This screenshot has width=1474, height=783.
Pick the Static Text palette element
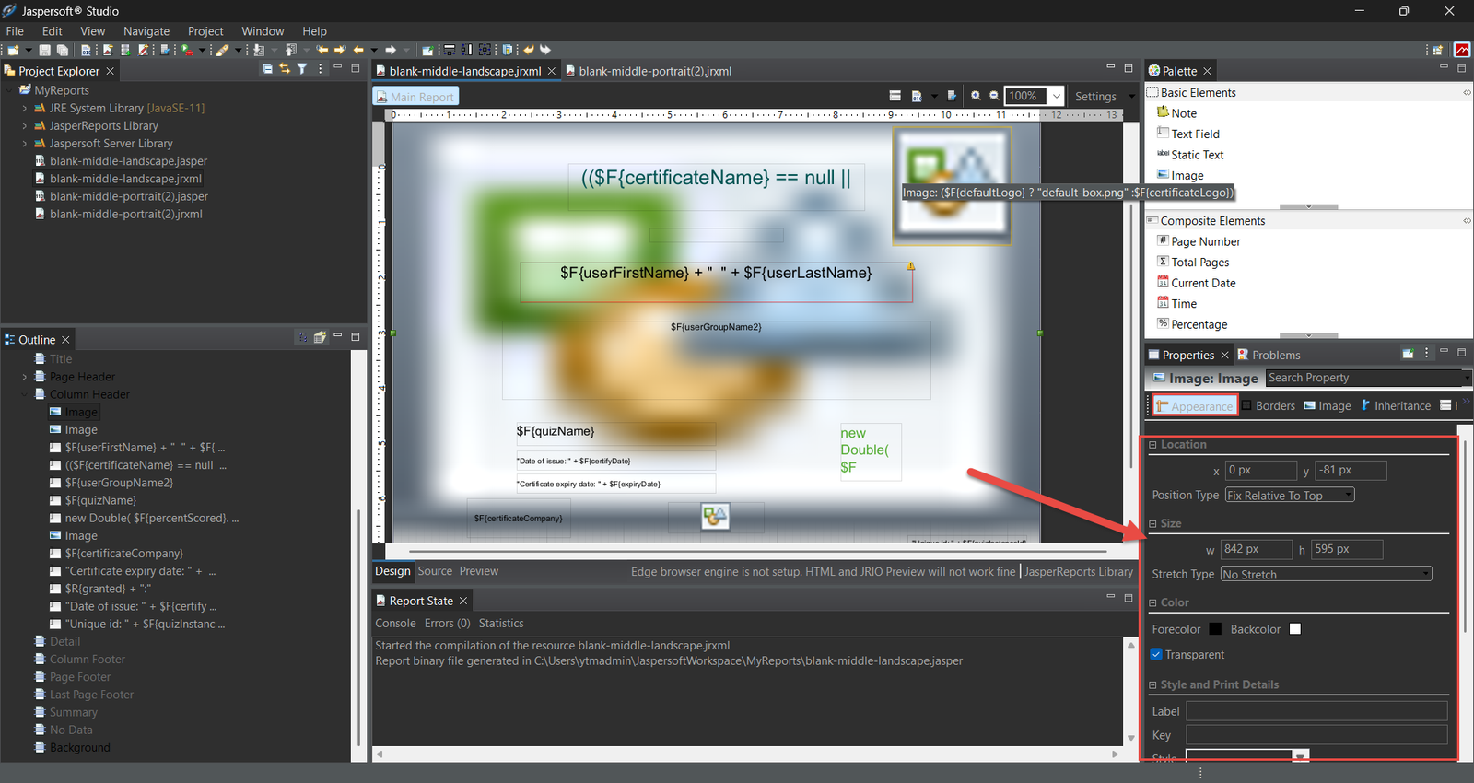coord(1197,155)
